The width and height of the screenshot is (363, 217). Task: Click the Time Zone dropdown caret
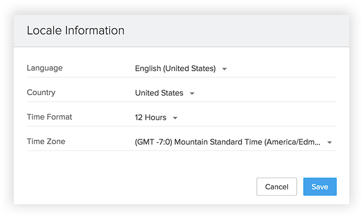pos(330,143)
